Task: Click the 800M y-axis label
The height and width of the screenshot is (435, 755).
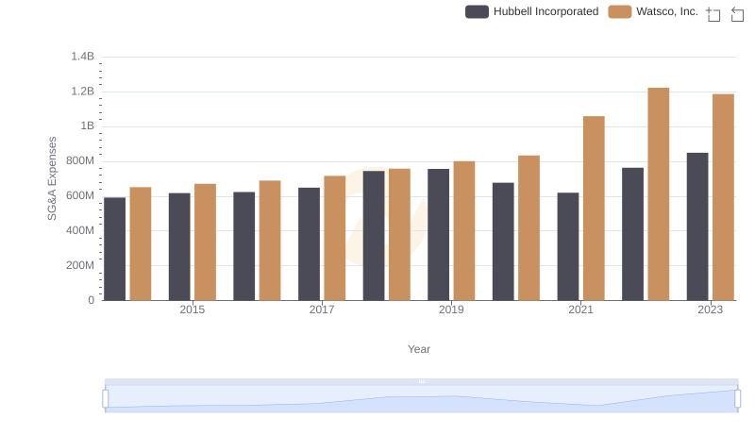Action: pyautogui.click(x=80, y=161)
